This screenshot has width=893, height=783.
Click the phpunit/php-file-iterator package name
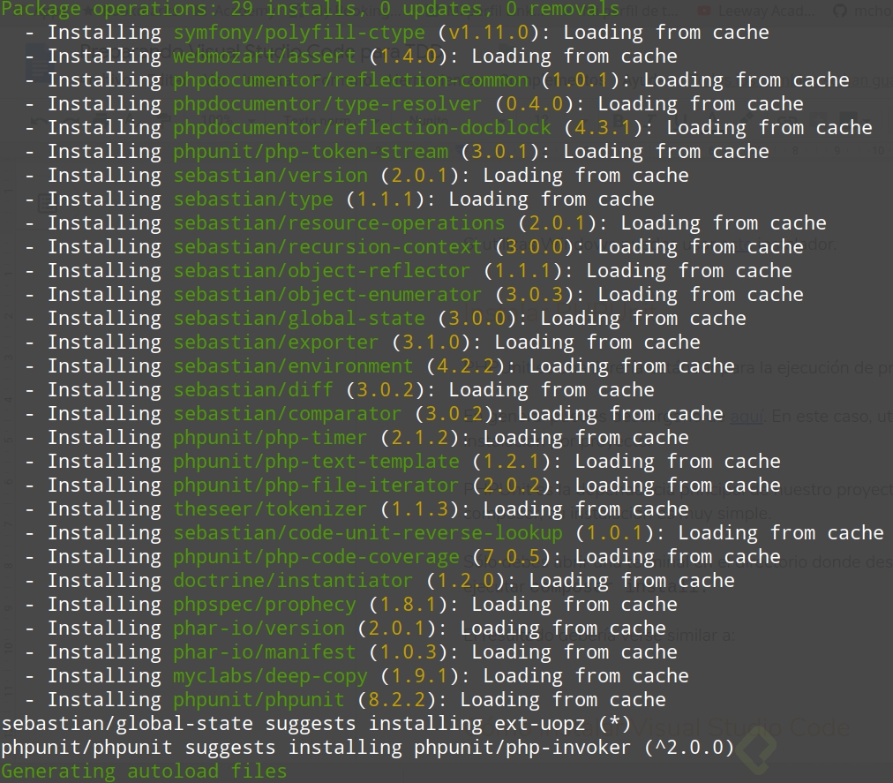pyautogui.click(x=316, y=486)
